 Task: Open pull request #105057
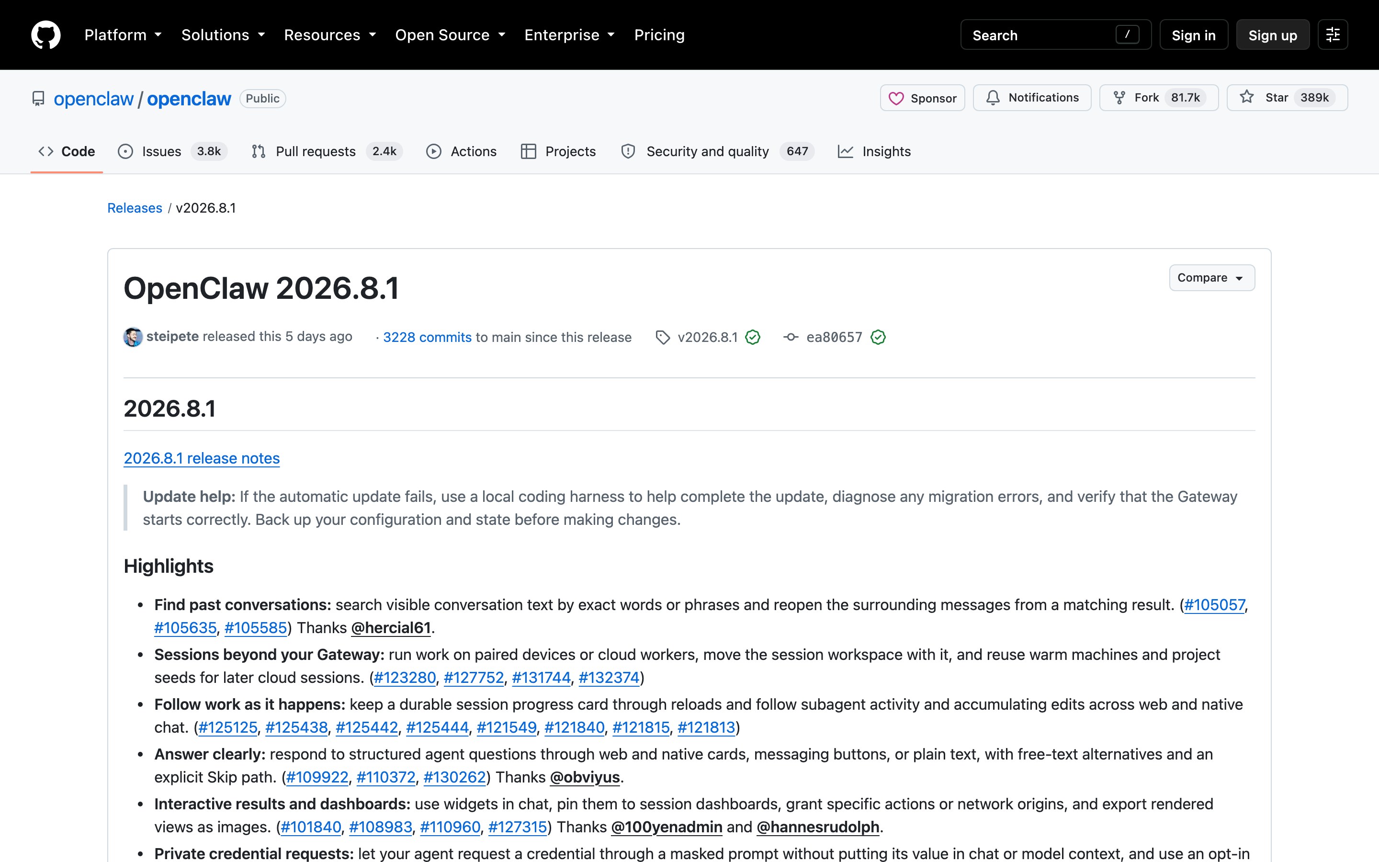[1214, 604]
